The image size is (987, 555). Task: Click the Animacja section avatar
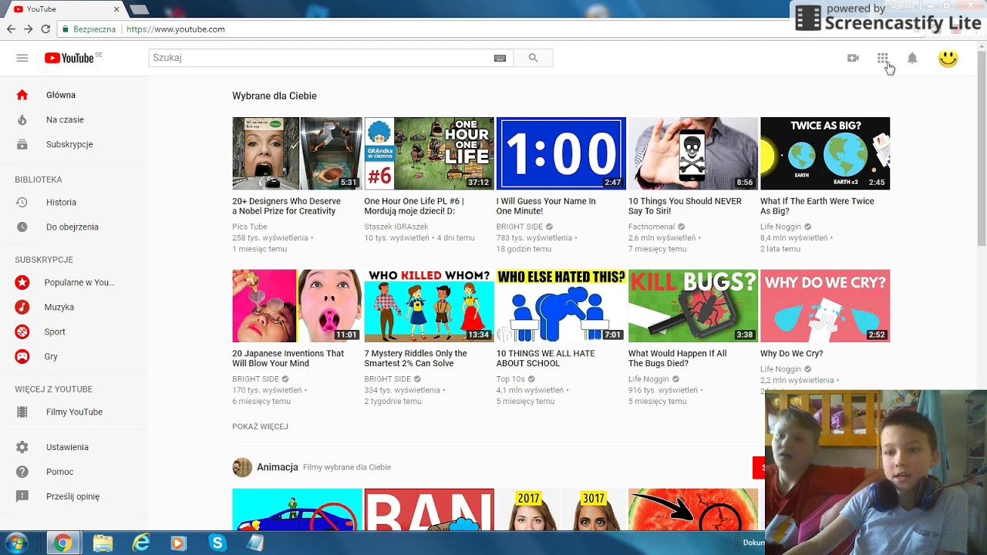pos(242,467)
